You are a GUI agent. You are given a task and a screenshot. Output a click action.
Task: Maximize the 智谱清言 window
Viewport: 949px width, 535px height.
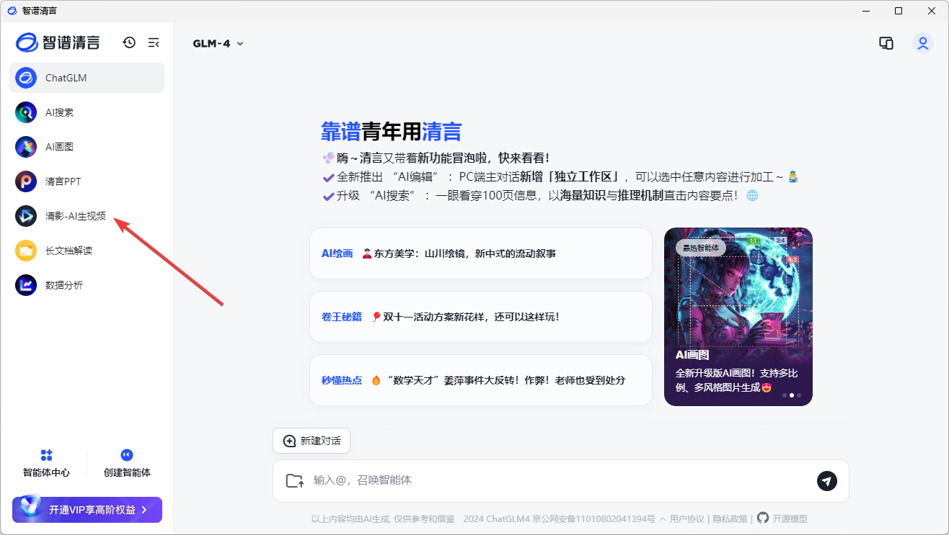899,11
